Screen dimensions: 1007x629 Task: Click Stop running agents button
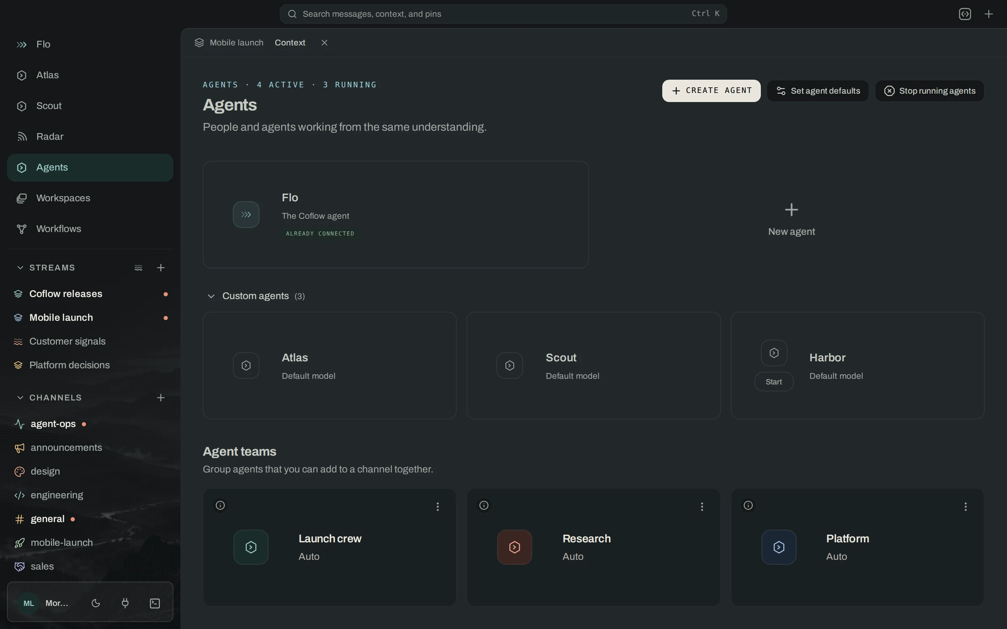(x=930, y=91)
